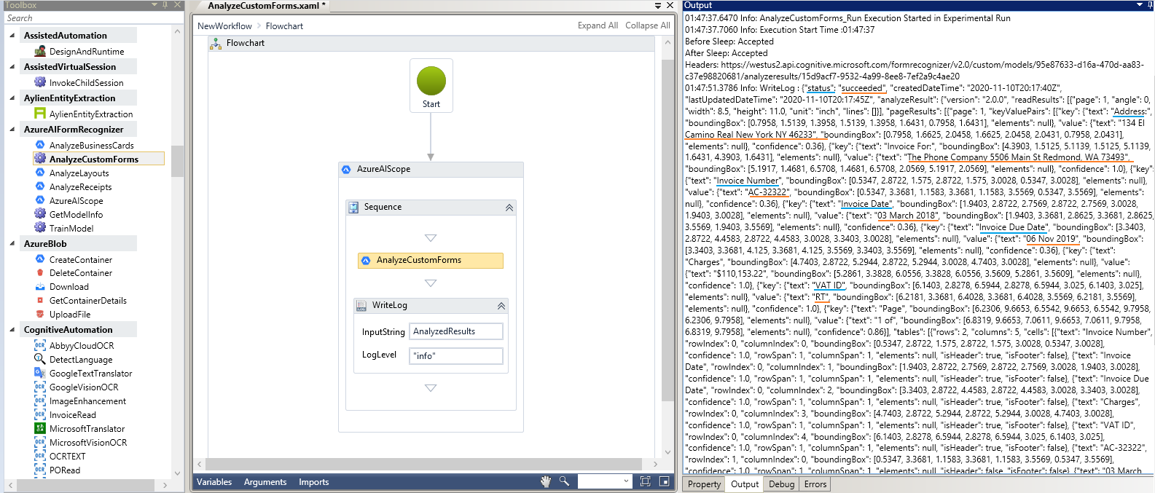Collapse the Sequence activity container
The height and width of the screenshot is (493, 1155).
pos(509,208)
